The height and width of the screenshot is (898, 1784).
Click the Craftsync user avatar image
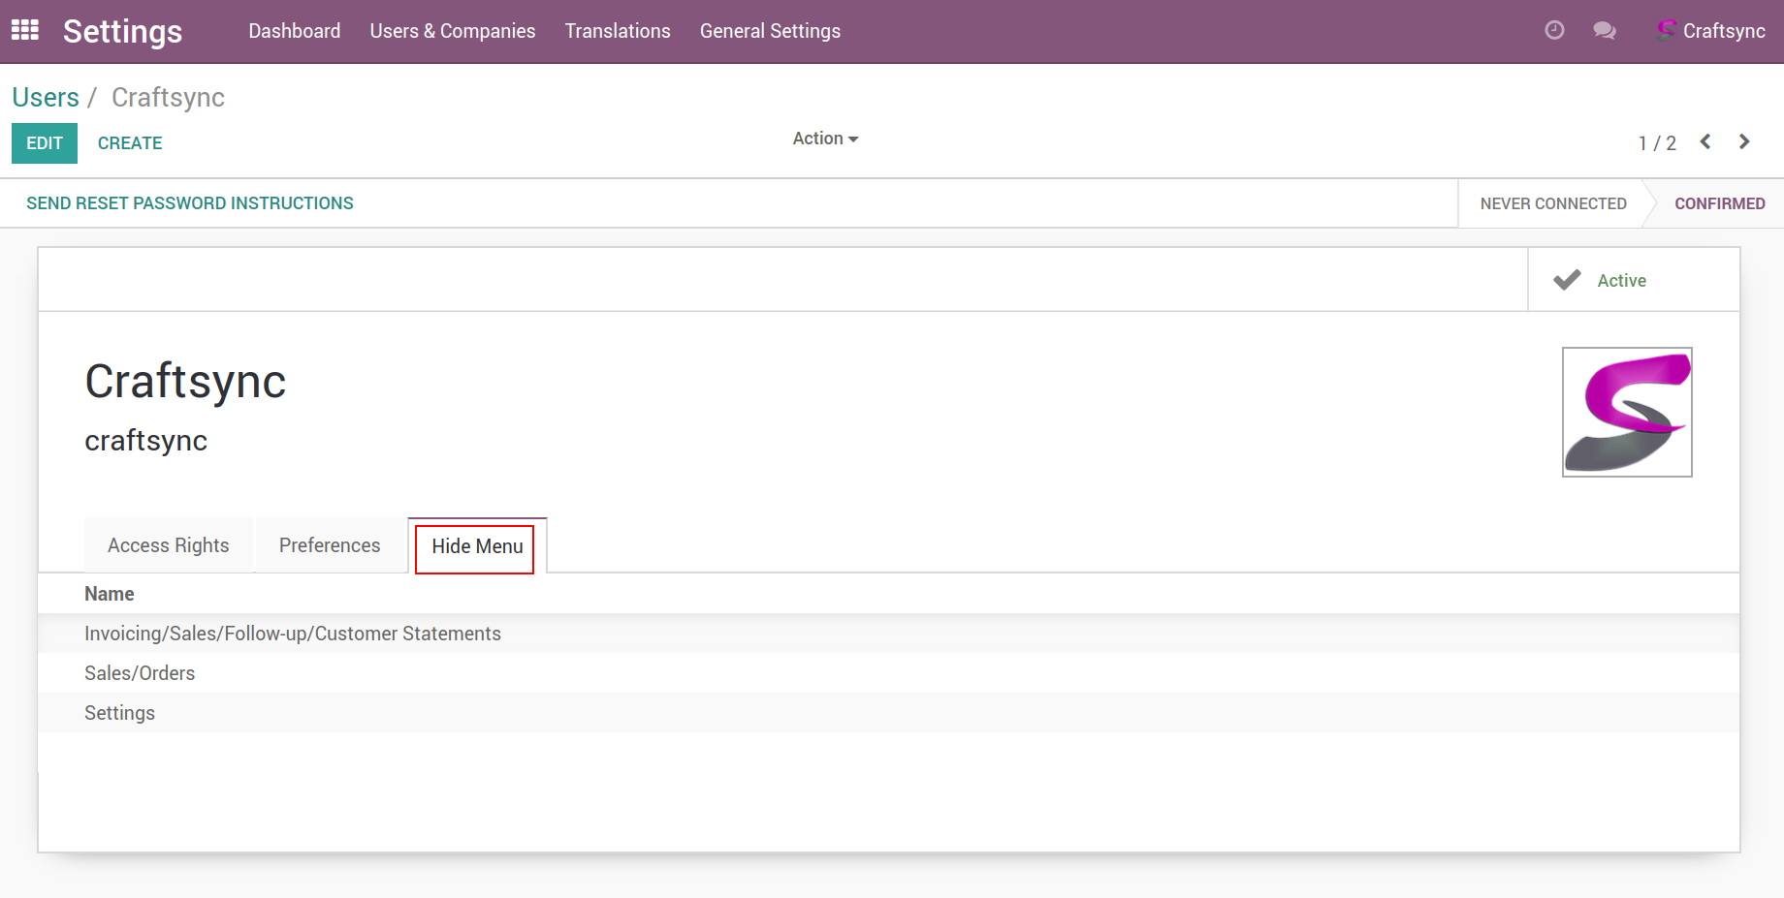(1627, 412)
